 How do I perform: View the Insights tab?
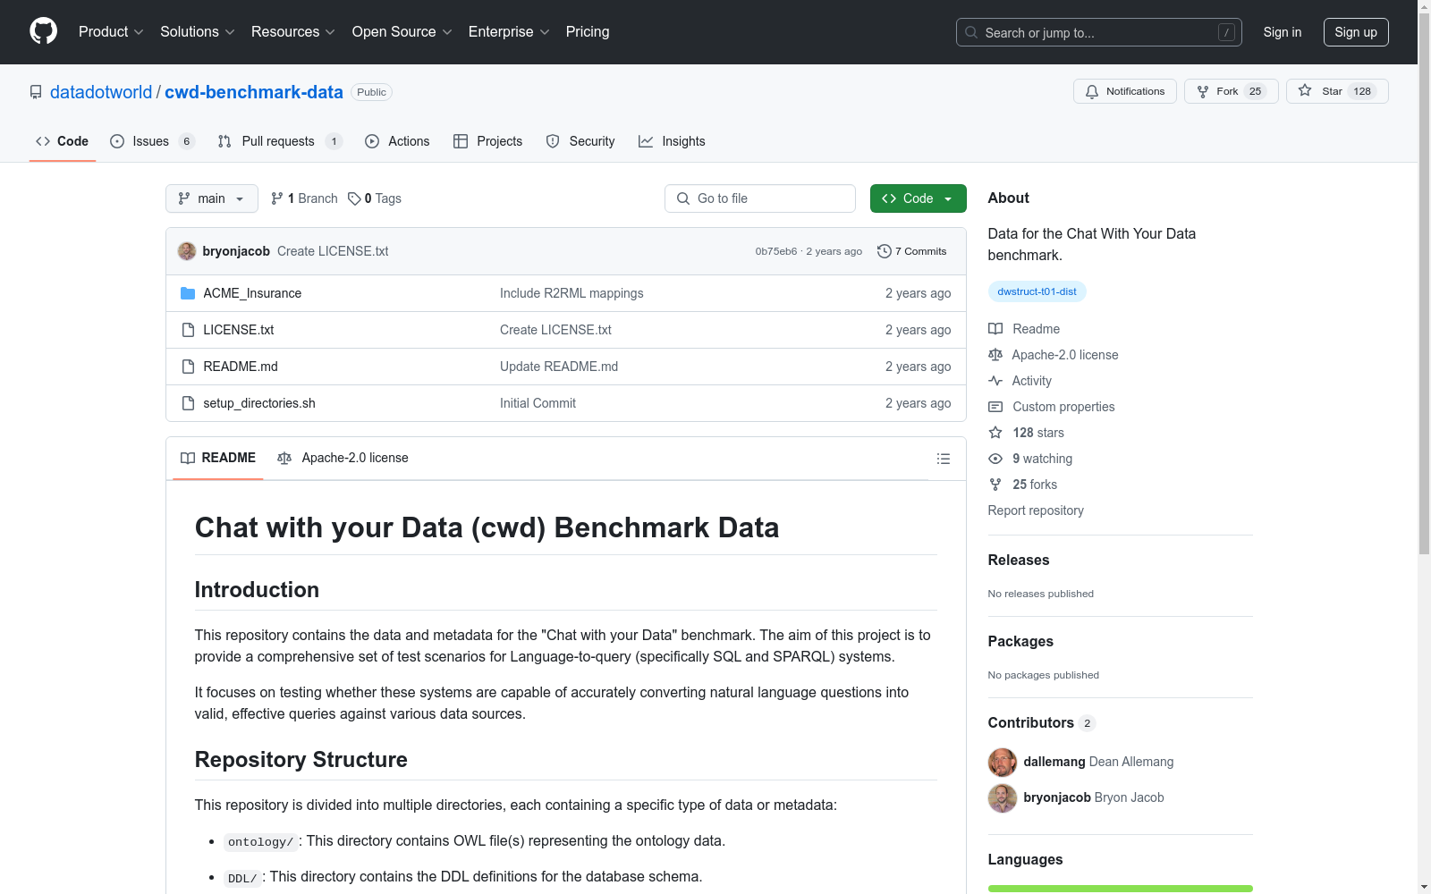tap(672, 141)
